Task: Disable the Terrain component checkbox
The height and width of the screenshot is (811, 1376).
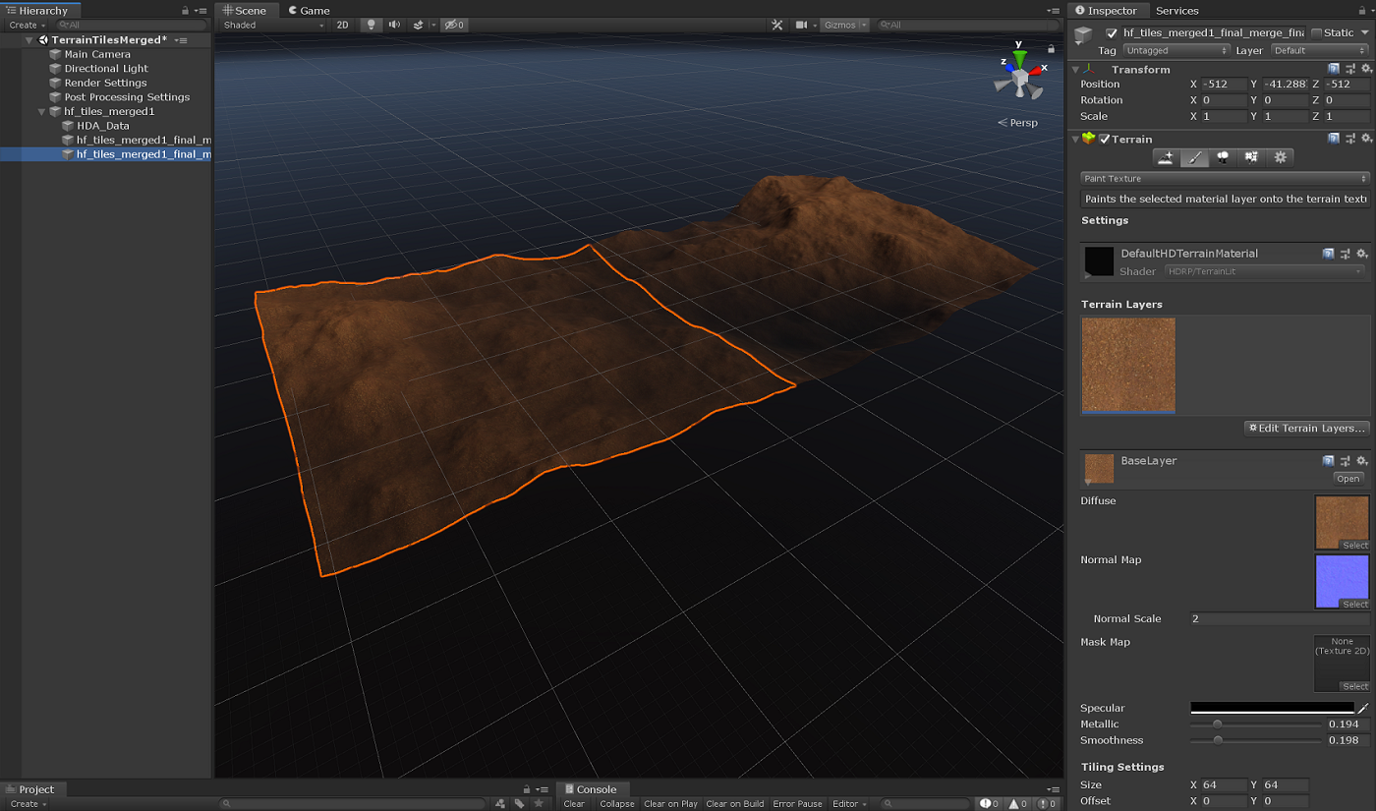Action: pyautogui.click(x=1105, y=139)
